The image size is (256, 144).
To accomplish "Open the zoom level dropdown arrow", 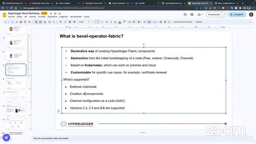I will [32, 22].
